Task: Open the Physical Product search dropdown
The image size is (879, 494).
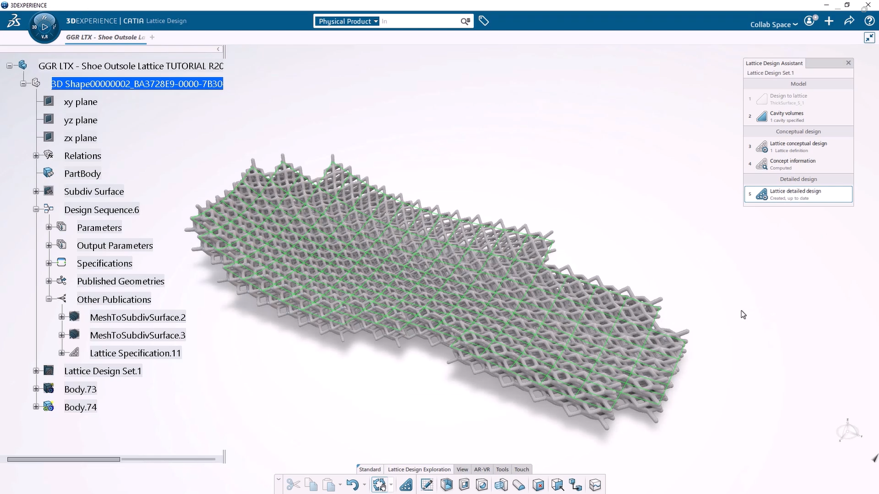Action: click(x=348, y=21)
